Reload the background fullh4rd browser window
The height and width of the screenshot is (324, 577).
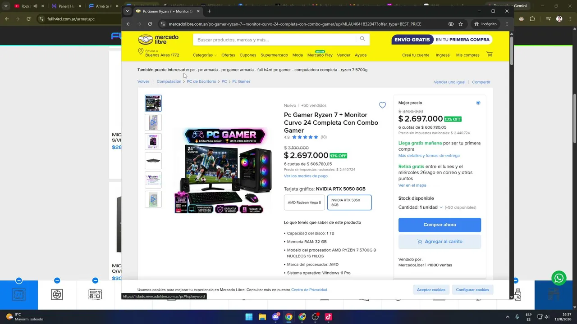(x=28, y=19)
